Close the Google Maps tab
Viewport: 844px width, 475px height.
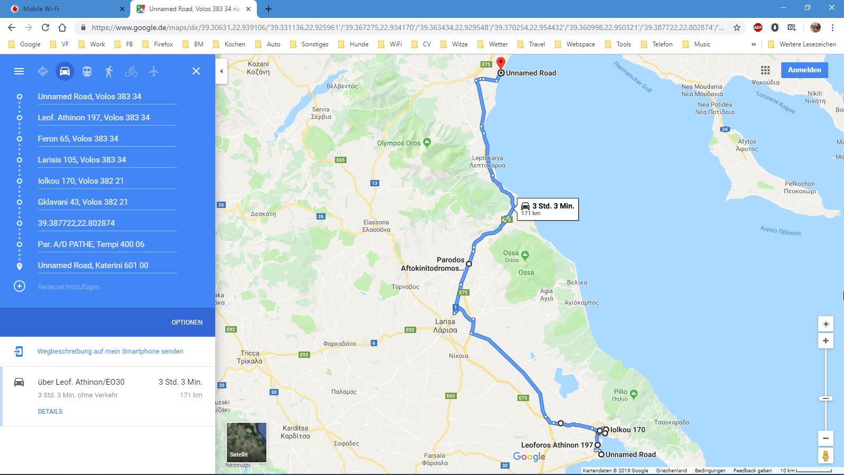point(248,9)
